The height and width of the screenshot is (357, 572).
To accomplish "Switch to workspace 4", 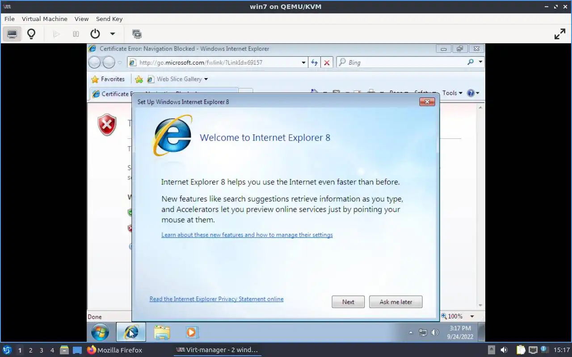I will [x=52, y=350].
